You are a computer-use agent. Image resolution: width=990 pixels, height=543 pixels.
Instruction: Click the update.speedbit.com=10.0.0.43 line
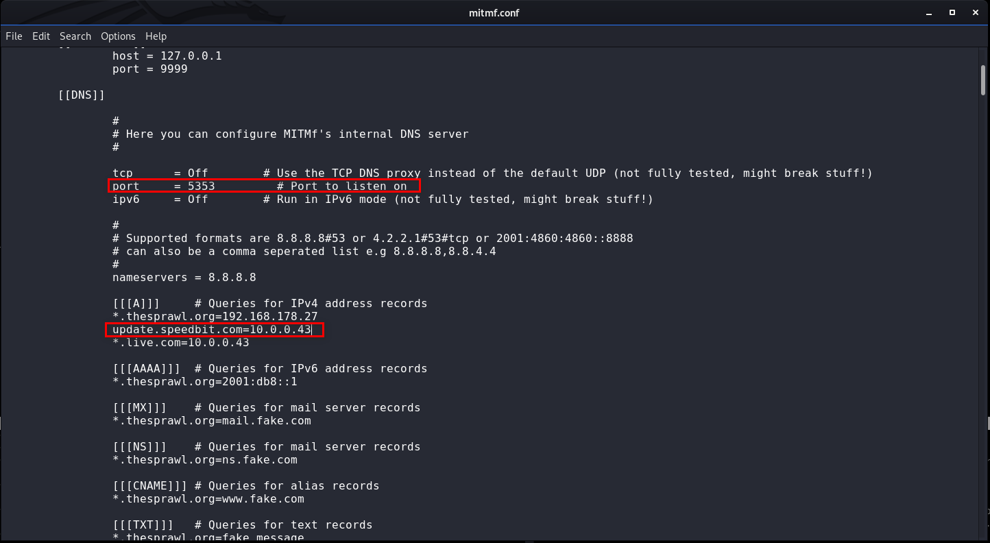point(213,330)
